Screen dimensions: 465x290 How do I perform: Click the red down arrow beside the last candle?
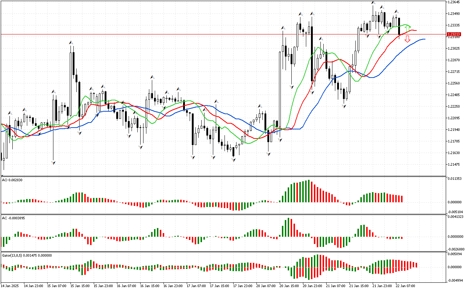[408, 39]
